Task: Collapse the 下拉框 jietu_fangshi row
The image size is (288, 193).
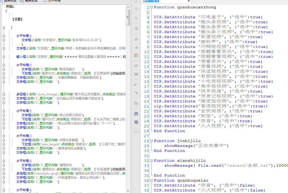Action: coord(4,144)
